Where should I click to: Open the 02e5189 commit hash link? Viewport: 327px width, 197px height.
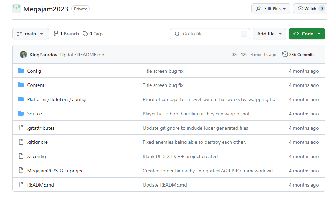point(239,55)
